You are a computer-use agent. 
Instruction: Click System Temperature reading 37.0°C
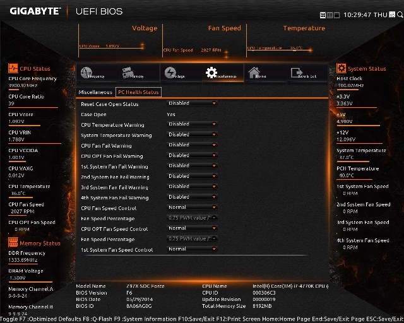coord(347,157)
